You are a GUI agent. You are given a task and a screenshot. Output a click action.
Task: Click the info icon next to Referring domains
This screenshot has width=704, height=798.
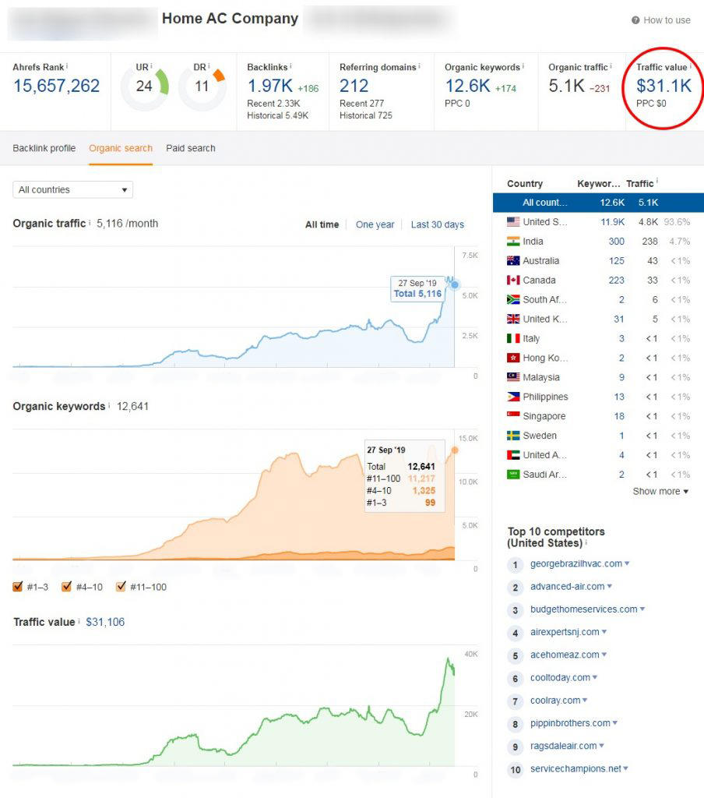[419, 65]
